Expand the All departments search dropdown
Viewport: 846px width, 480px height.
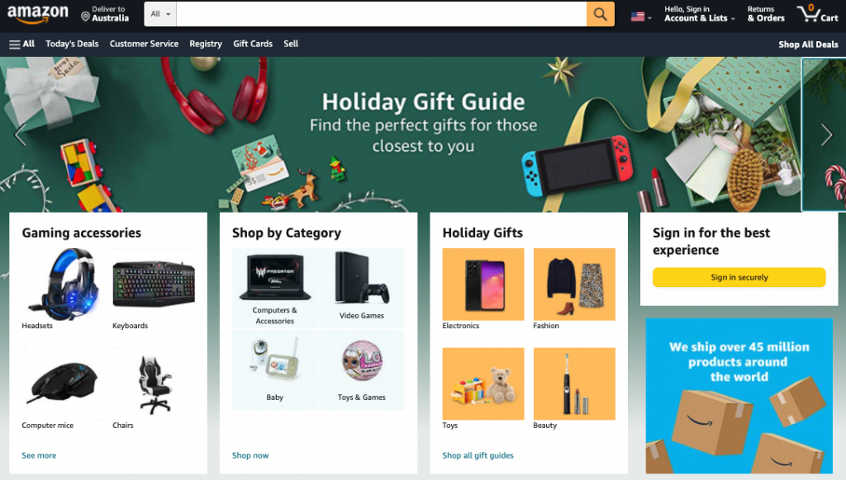click(160, 14)
